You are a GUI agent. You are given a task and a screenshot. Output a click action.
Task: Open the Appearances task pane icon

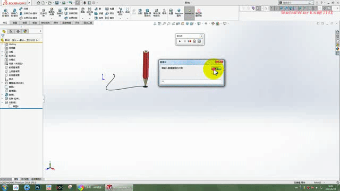coord(338,49)
